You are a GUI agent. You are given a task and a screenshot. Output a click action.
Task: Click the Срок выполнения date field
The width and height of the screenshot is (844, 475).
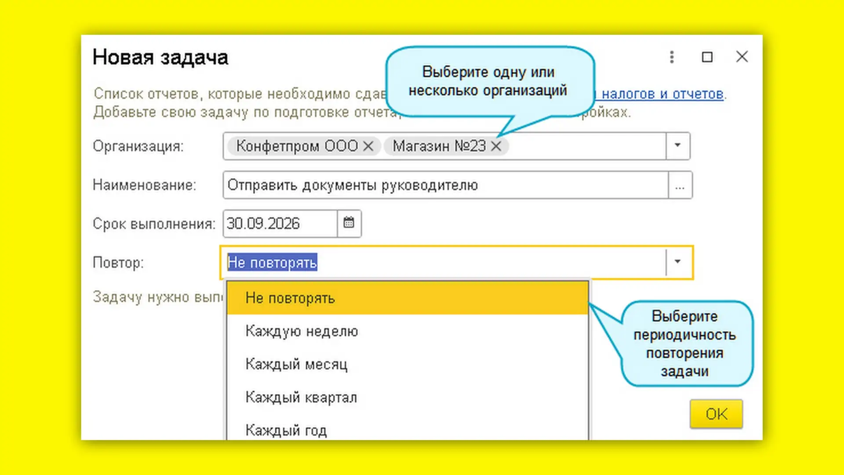(x=280, y=223)
